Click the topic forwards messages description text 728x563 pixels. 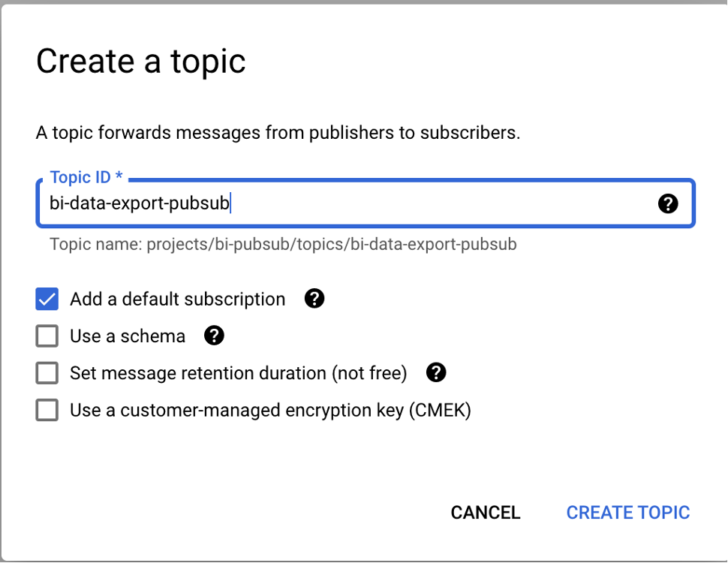[278, 134]
